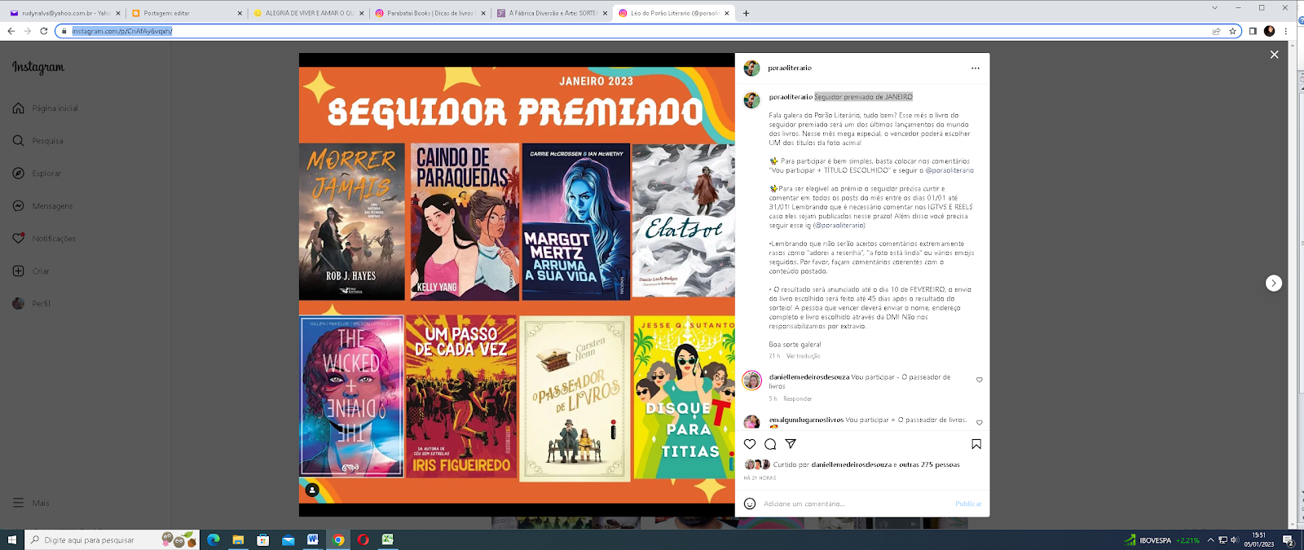
Task: Open Pesquisa in Instagram sidebar
Action: (38, 141)
